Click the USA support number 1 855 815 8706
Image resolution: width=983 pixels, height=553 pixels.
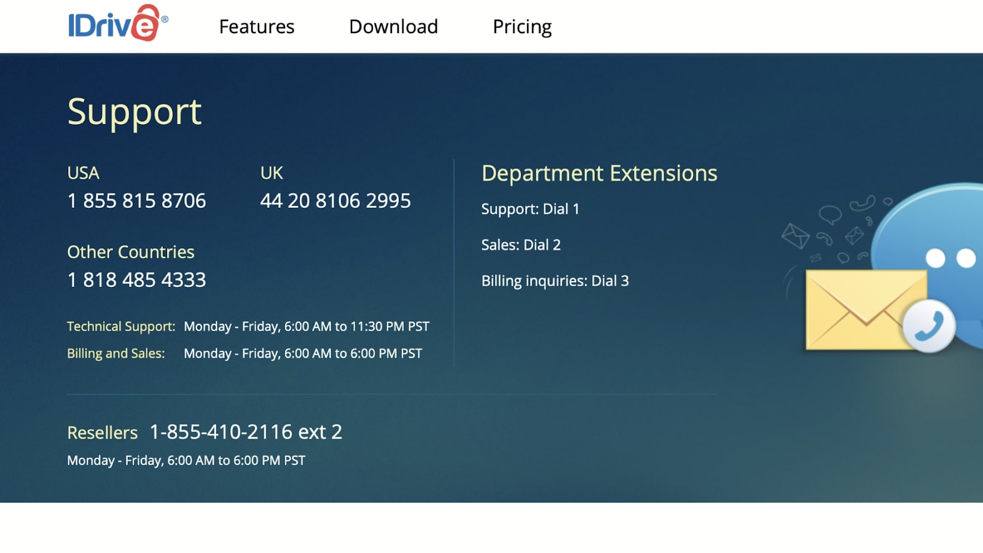click(x=136, y=200)
